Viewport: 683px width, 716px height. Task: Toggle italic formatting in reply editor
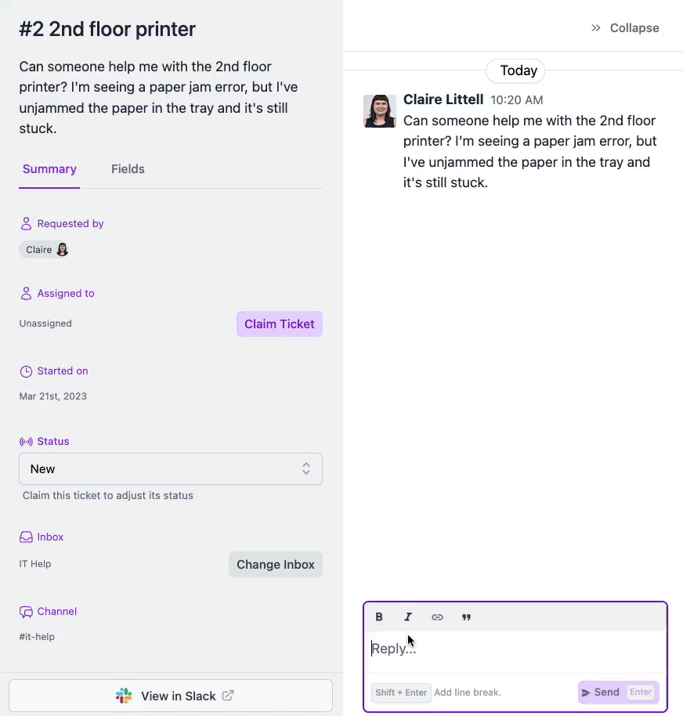point(408,617)
